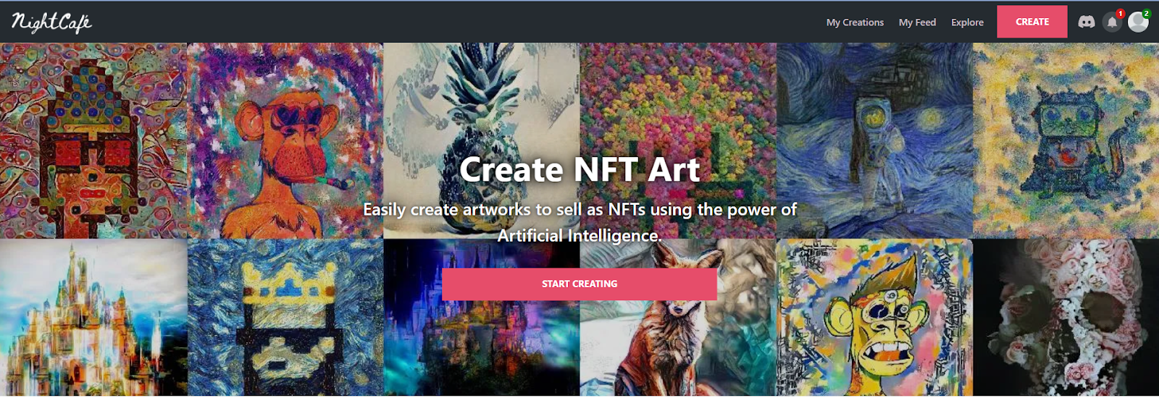
Task: Select the starry night astronaut artwork
Action: (x=874, y=140)
